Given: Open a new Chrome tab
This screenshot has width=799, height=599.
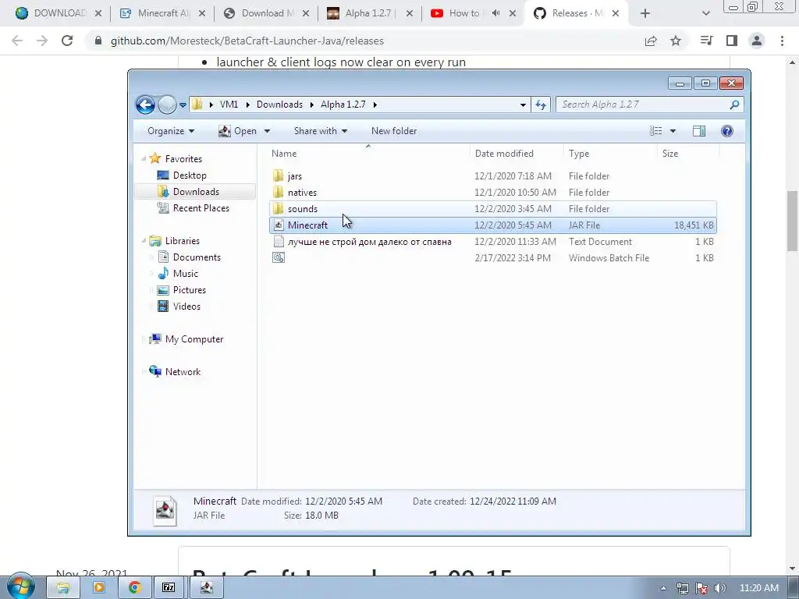Looking at the screenshot, I should (645, 13).
